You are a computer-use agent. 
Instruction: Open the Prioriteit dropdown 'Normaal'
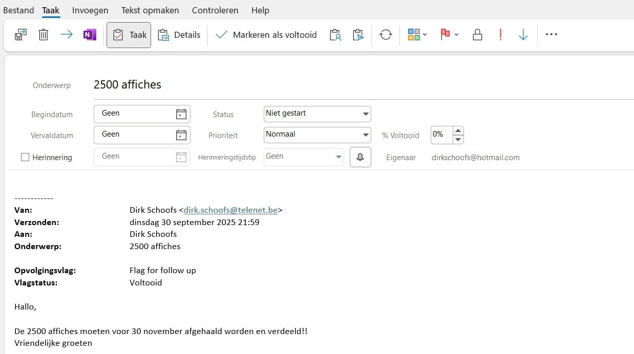(x=317, y=135)
